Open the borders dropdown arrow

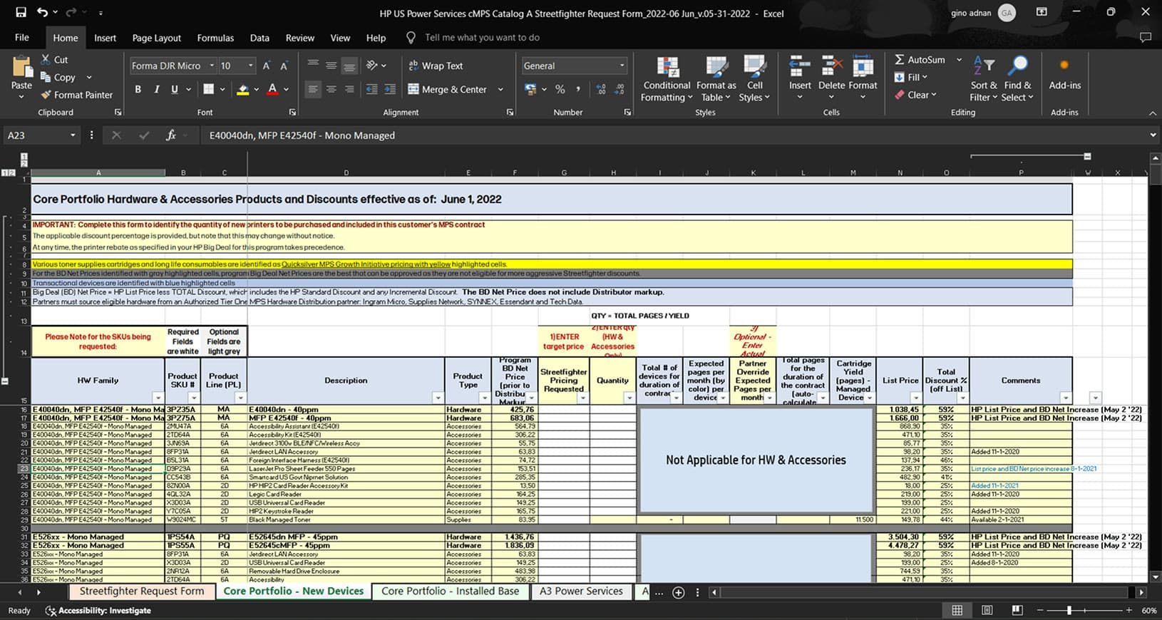222,89
